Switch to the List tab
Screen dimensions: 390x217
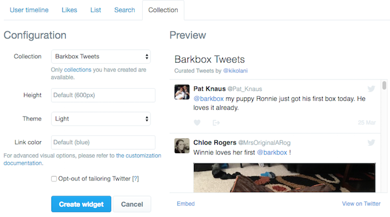[95, 10]
